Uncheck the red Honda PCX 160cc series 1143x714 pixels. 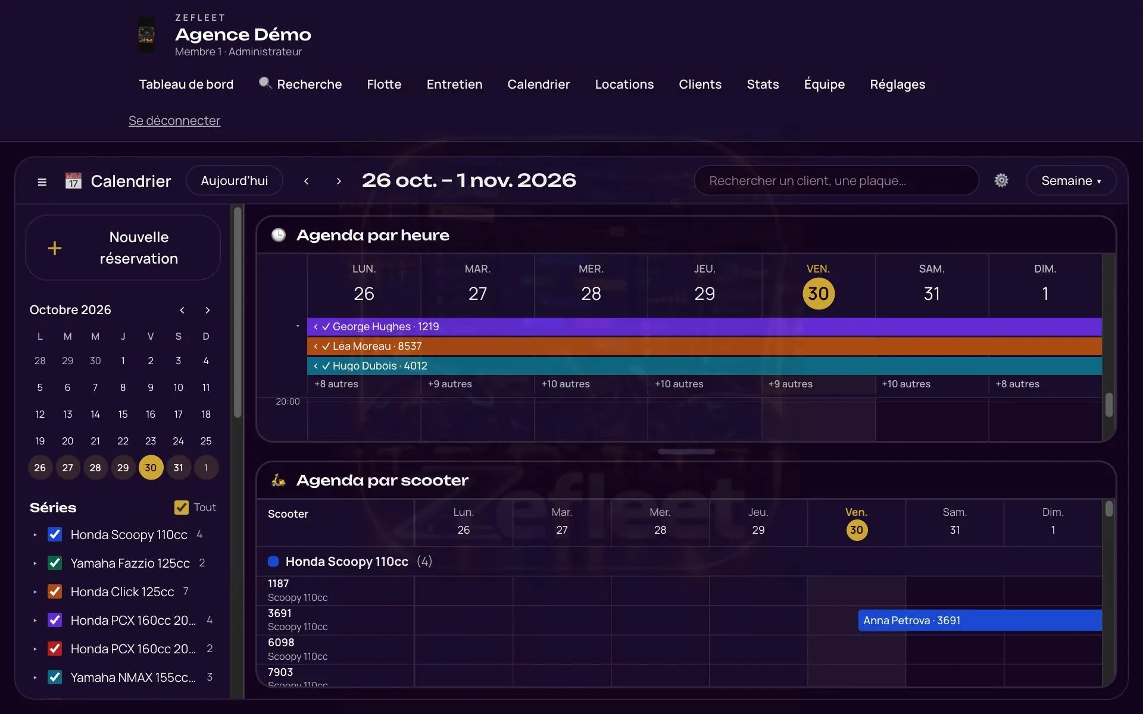pos(55,649)
